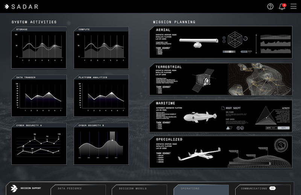Screen dimensions: 301x195
Task: Open the help question mark icon
Action: tap(270, 6)
